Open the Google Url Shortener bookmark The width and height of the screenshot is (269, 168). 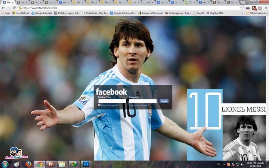(x=151, y=13)
